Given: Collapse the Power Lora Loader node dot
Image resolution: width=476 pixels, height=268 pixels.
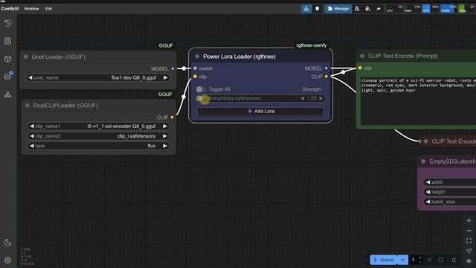Looking at the screenshot, I should (x=197, y=57).
